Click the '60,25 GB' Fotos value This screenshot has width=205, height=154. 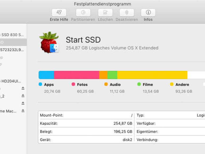(85, 91)
